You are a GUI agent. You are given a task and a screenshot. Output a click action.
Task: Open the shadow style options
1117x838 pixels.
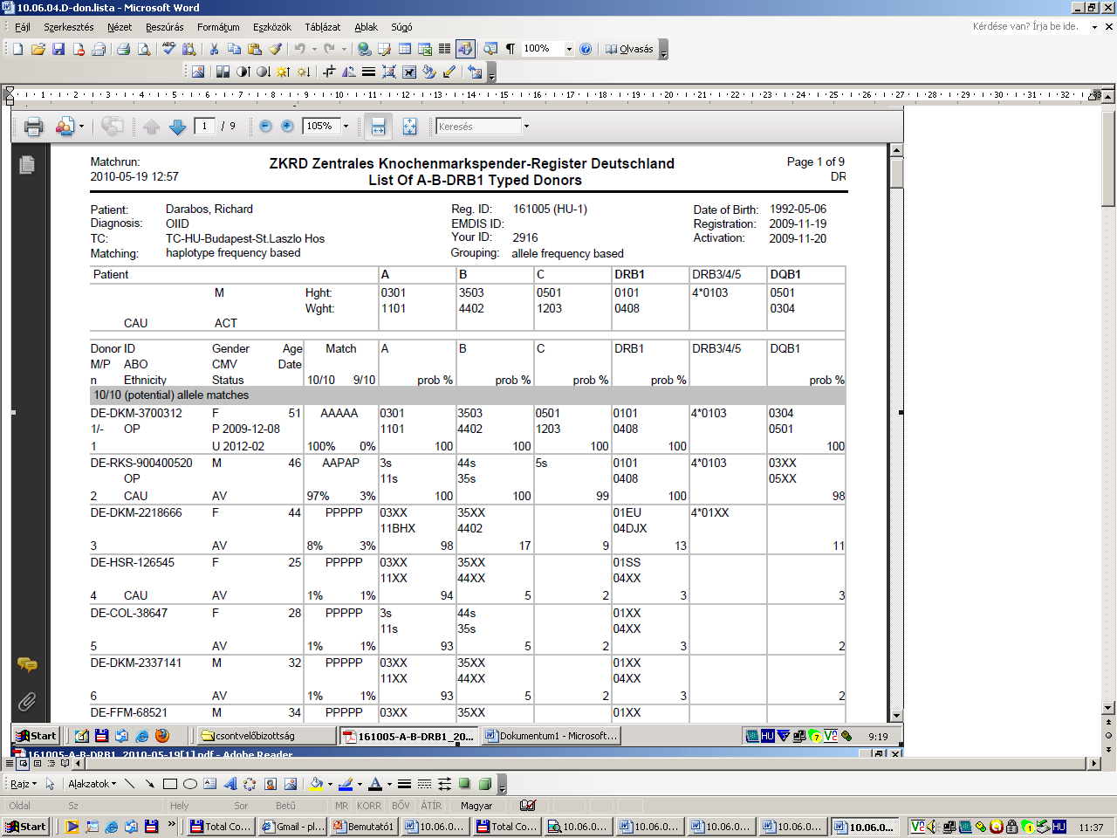click(x=465, y=784)
